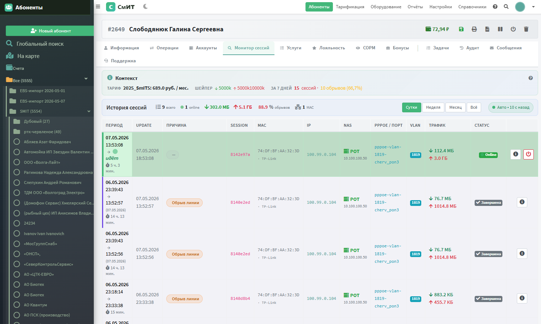Show all sessions with Всё
Viewport: 541px width, 324px height.
point(474,107)
